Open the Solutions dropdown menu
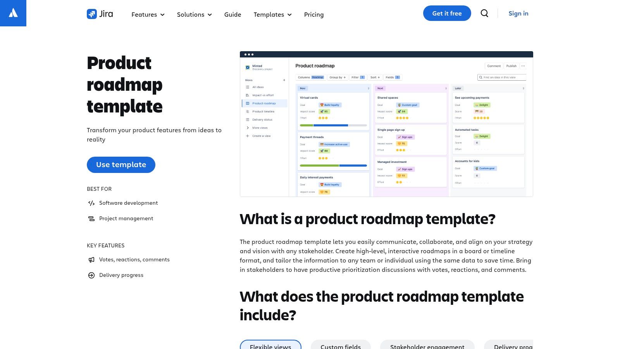This screenshot has width=620, height=349. coord(194,14)
